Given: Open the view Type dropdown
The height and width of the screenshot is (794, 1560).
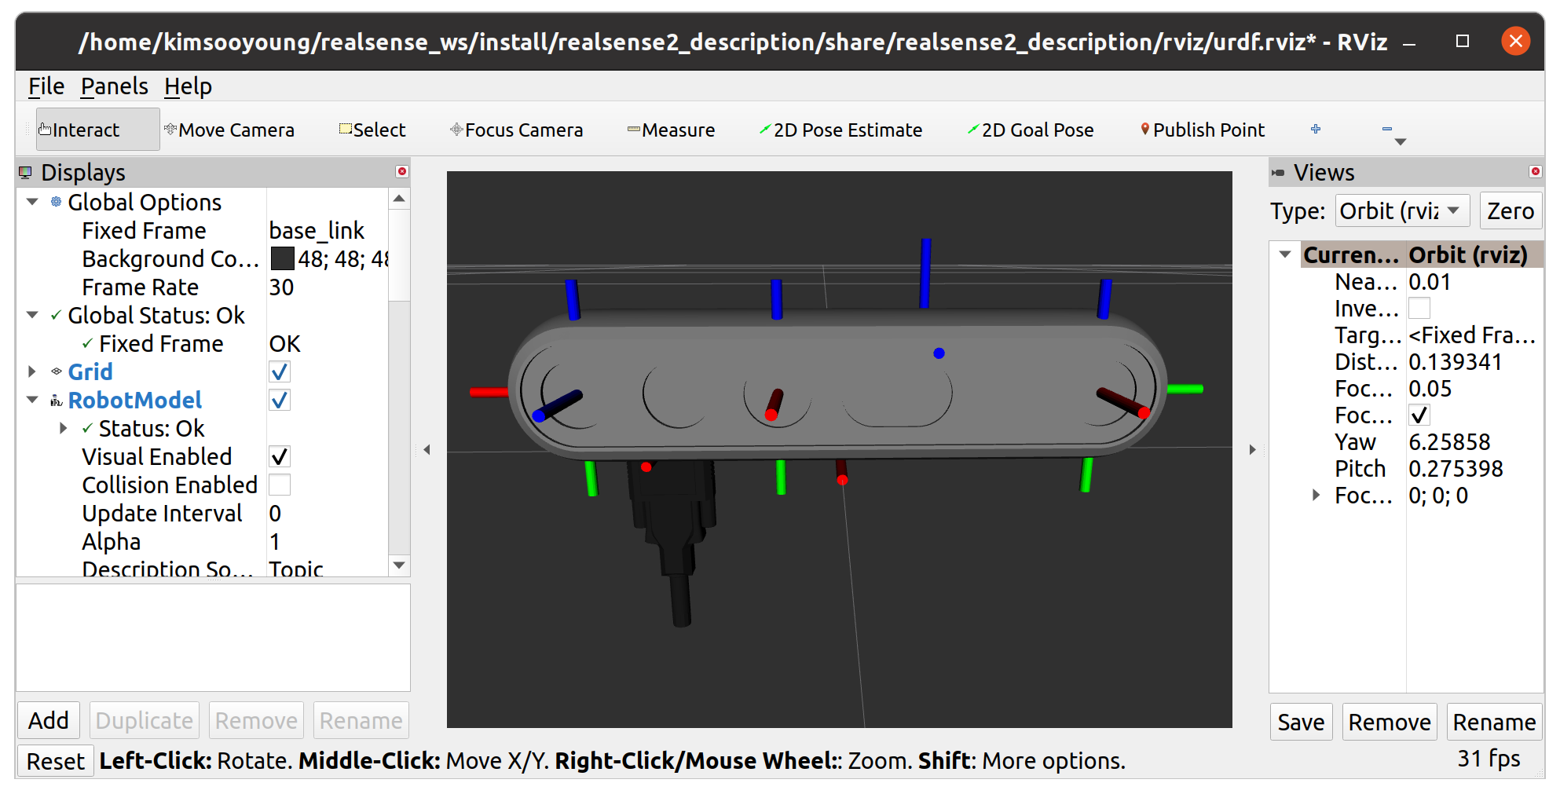Looking at the screenshot, I should (x=1402, y=210).
